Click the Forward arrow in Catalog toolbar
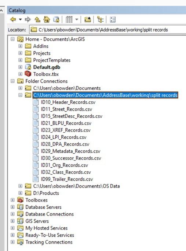 28,20
